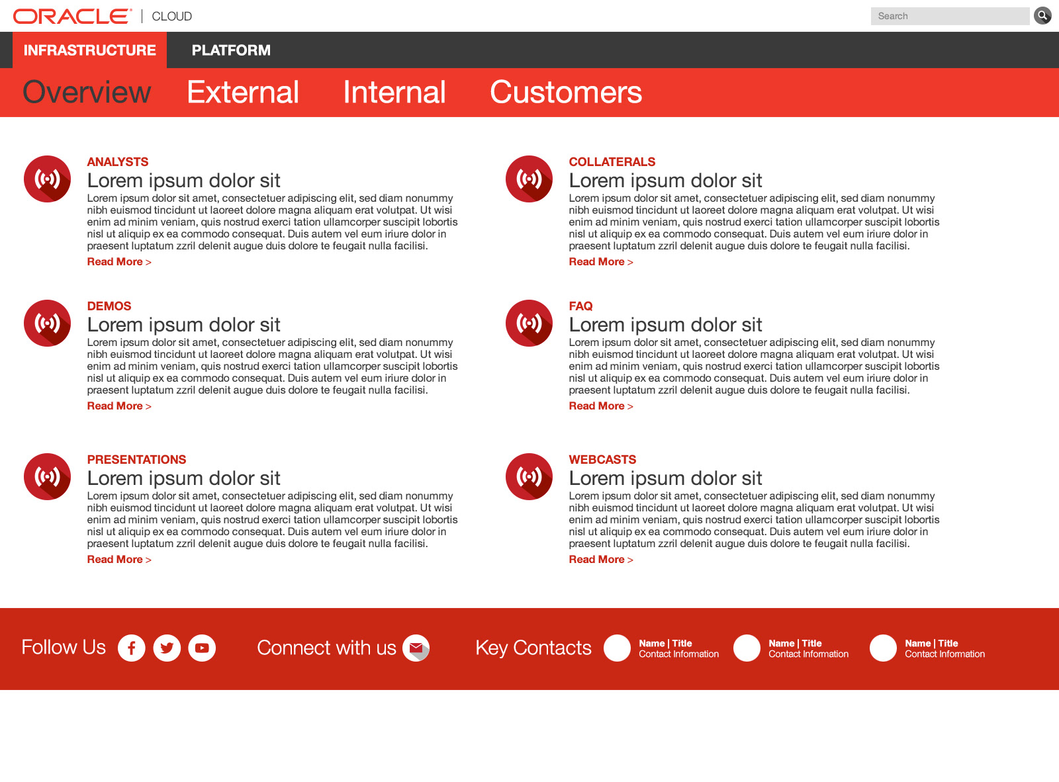Viewport: 1059px width, 782px height.
Task: Click the first Key Contacts avatar
Action: [617, 648]
